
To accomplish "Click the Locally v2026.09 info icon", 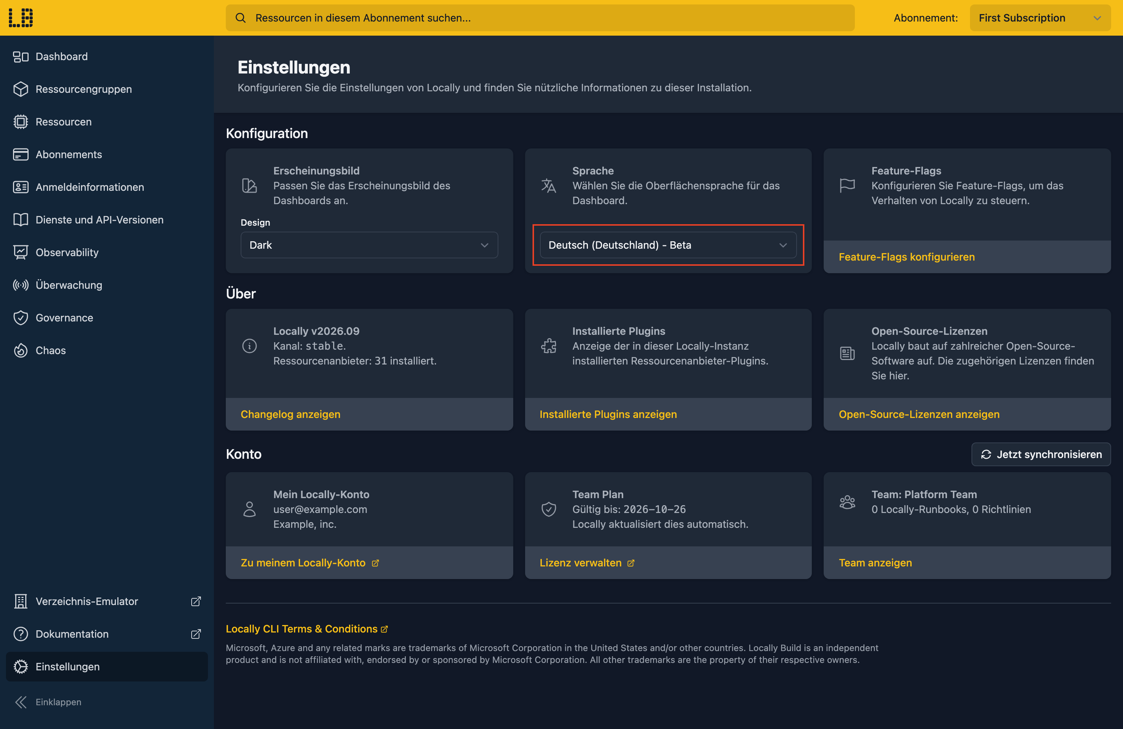I will point(249,346).
